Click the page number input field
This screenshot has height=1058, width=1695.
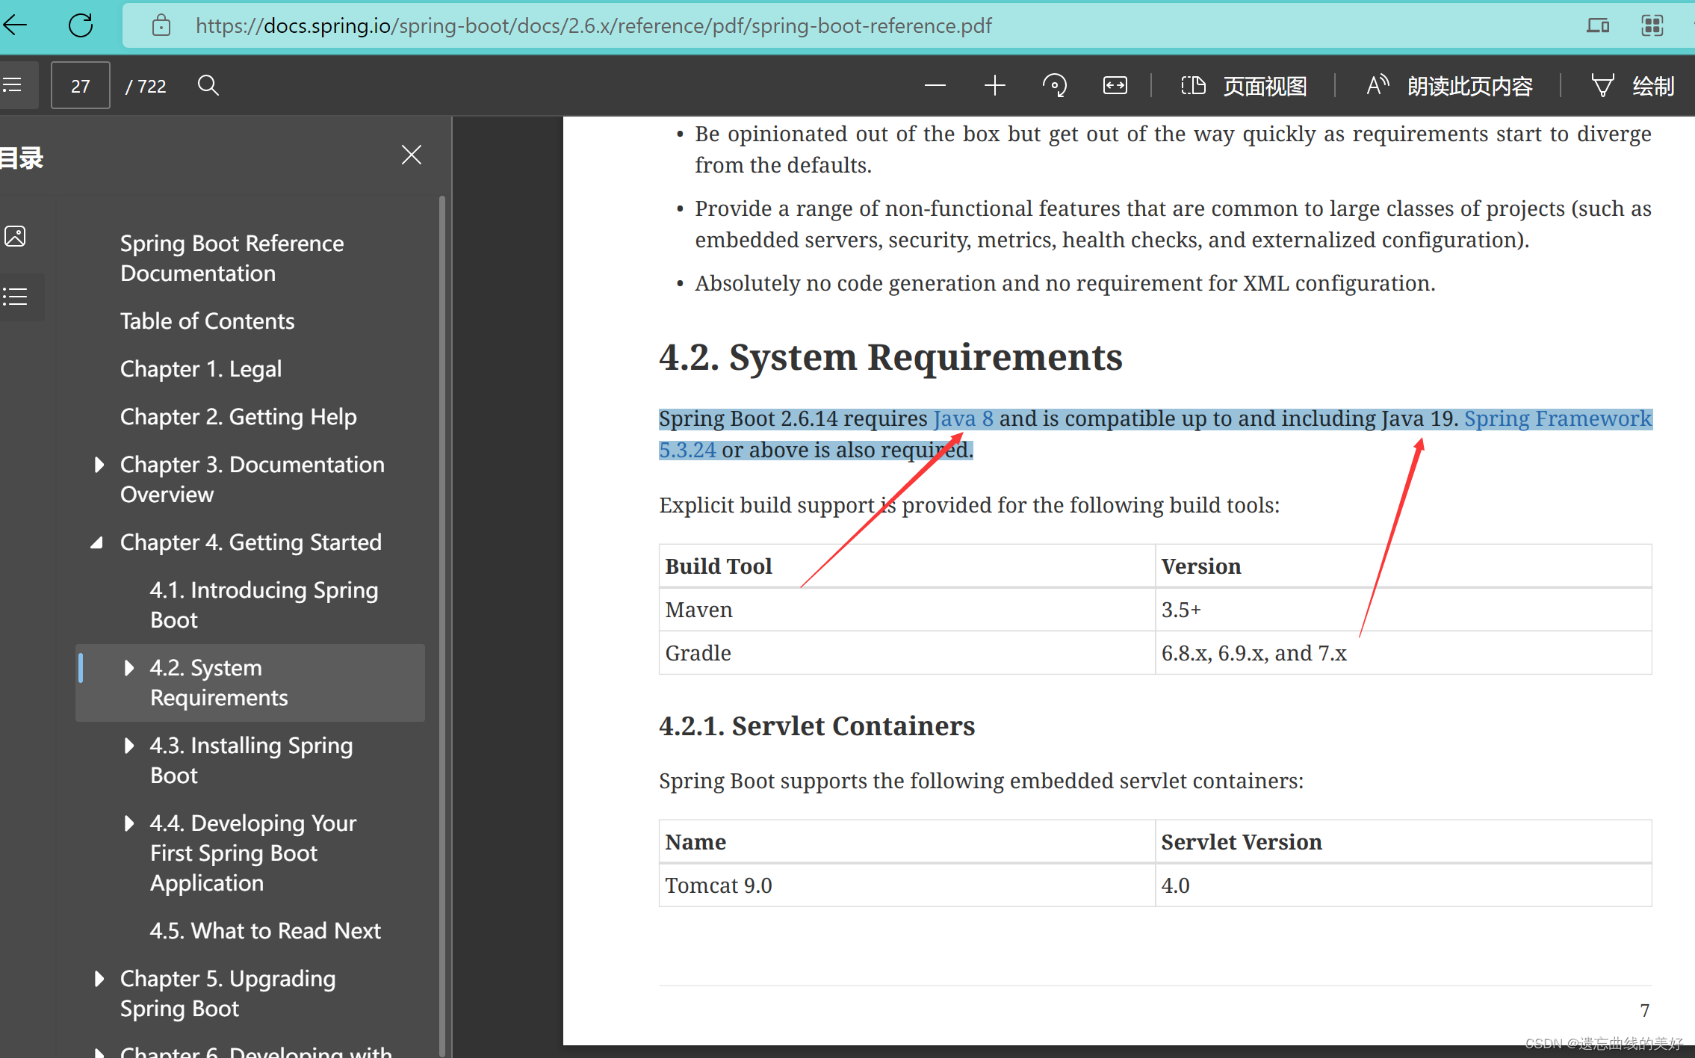pos(80,84)
